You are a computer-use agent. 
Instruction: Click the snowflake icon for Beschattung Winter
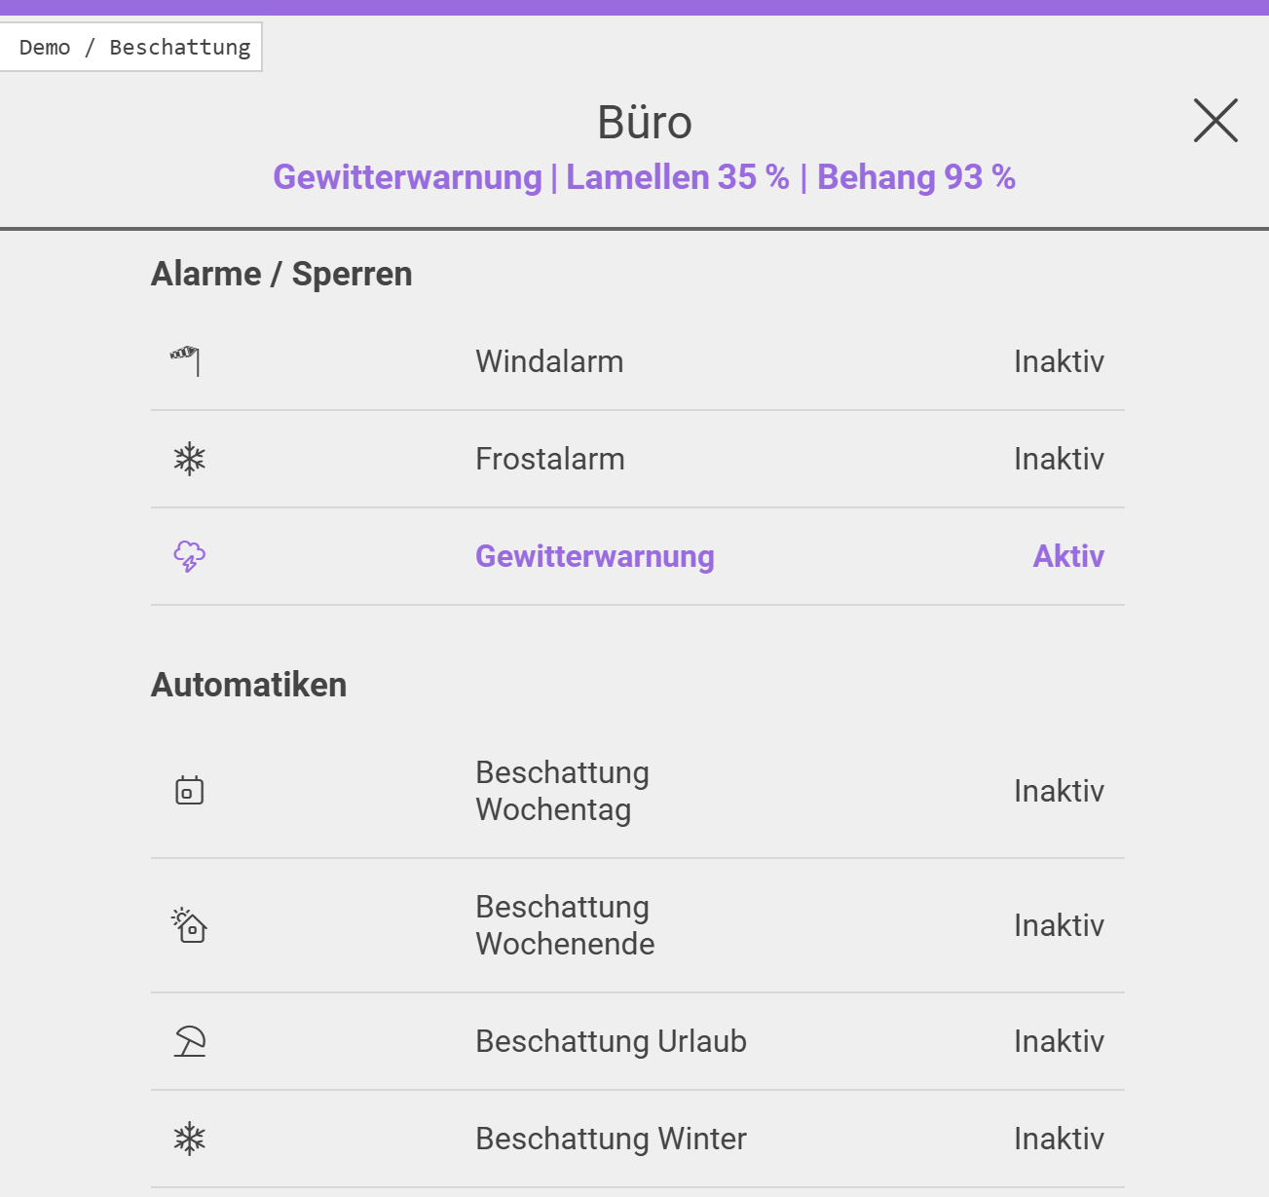pyautogui.click(x=189, y=1139)
